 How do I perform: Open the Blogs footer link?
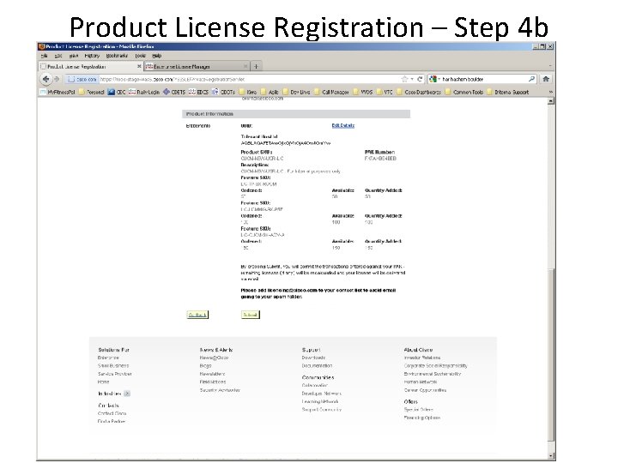(205, 366)
